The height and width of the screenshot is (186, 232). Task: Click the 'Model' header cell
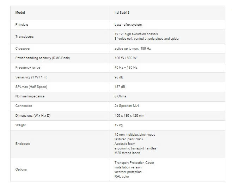coord(20,13)
